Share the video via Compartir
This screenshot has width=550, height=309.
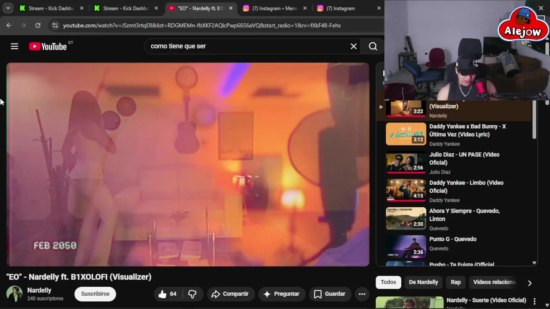click(x=230, y=294)
